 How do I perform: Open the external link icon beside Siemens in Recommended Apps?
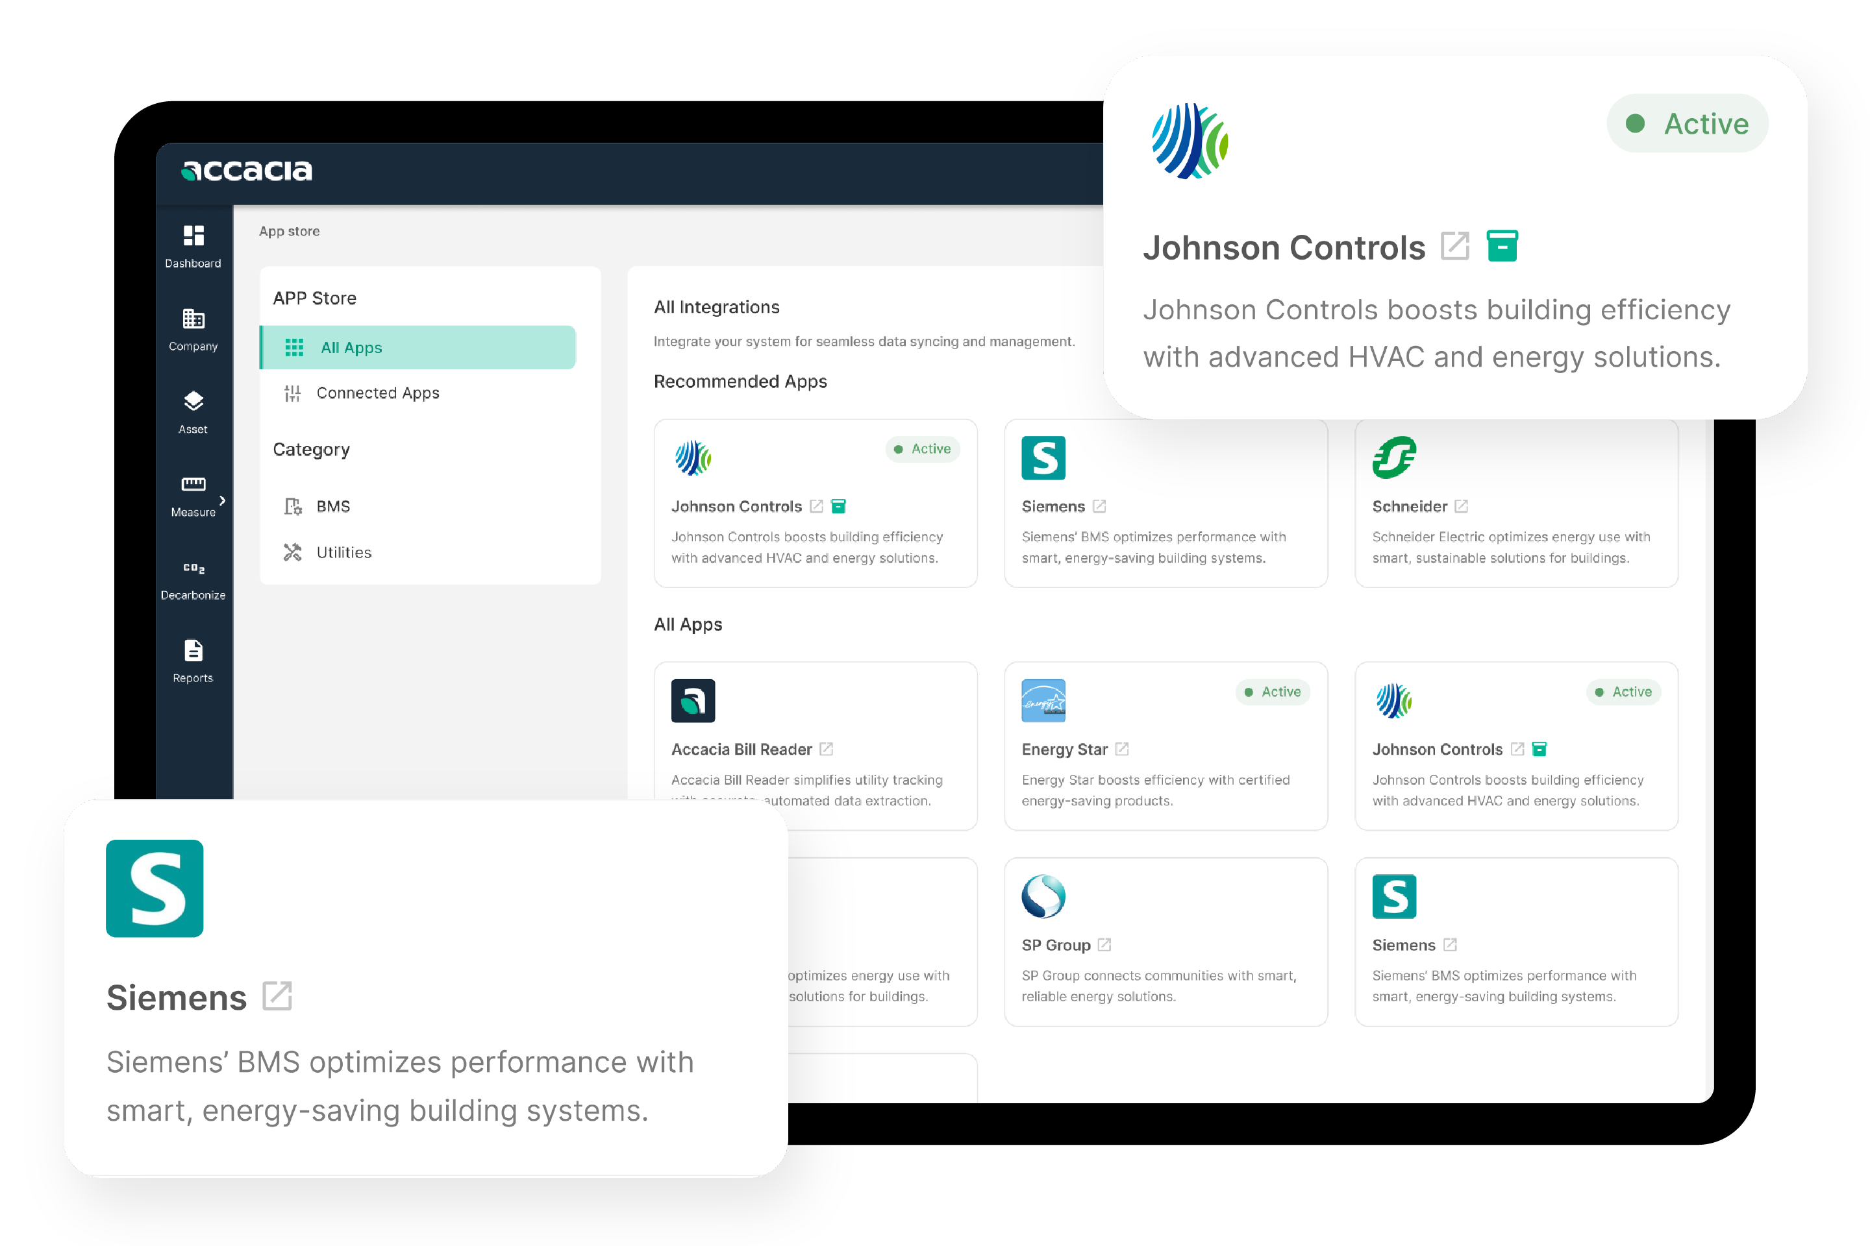1099,506
